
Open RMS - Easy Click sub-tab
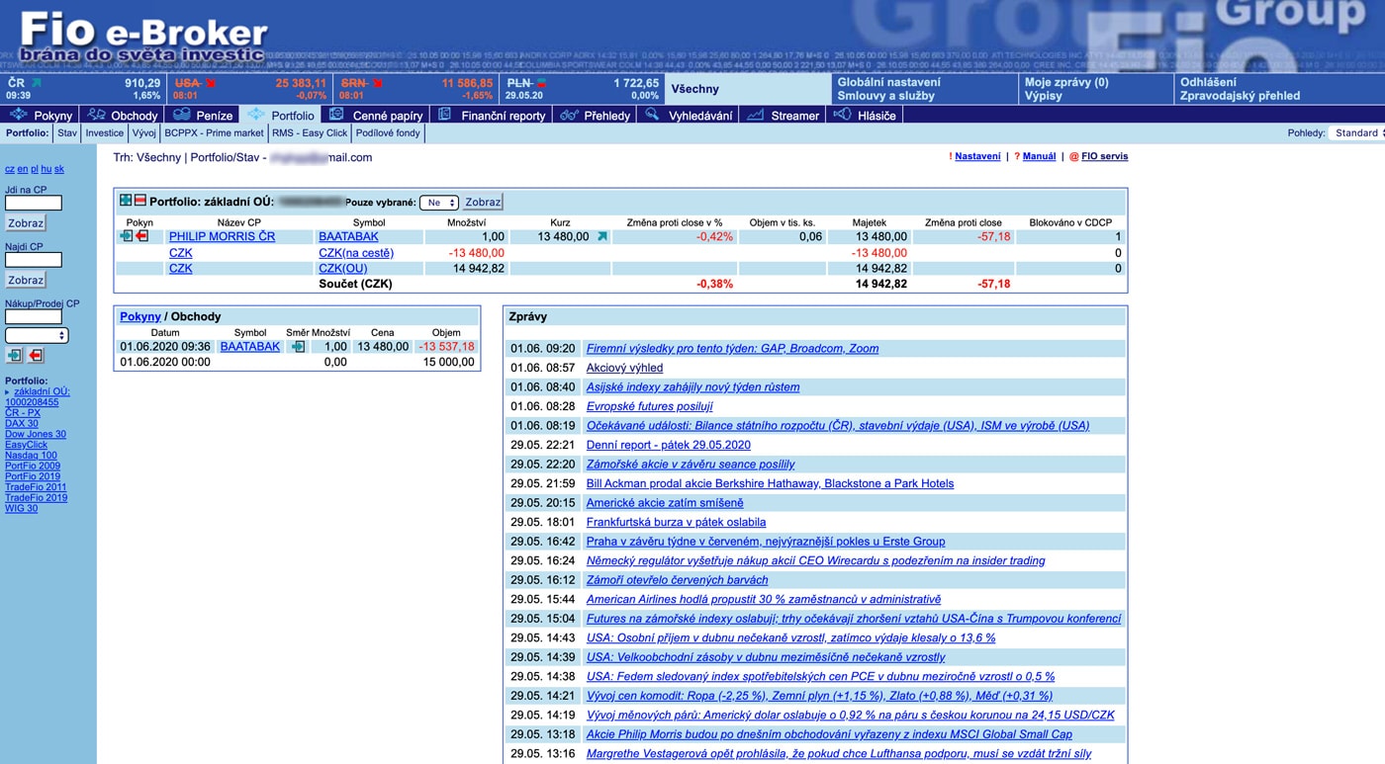click(x=310, y=132)
